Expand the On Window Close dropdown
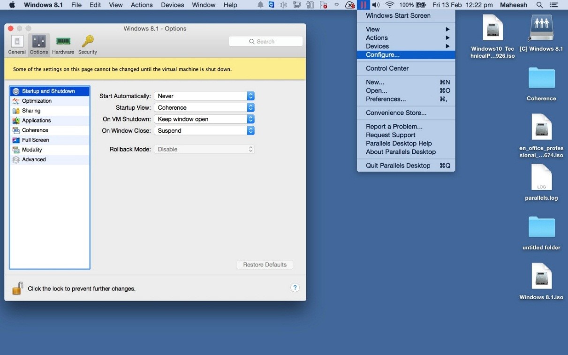The width and height of the screenshot is (568, 355). 204,131
